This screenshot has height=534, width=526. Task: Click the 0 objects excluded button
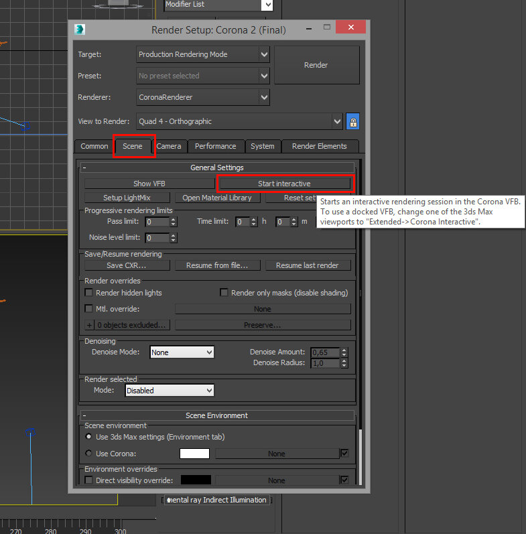[x=132, y=325]
